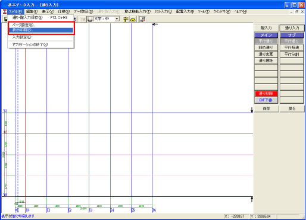The image size is (306, 220).
Task: Click the red 通り削除 button
Action: (266, 94)
